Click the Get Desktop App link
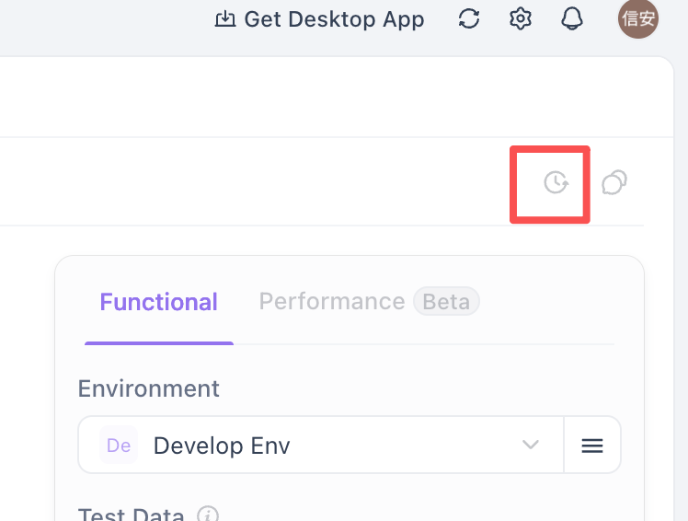Image resolution: width=688 pixels, height=521 pixels. 334,19
